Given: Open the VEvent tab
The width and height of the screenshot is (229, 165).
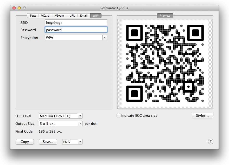Looking at the screenshot, I should pyautogui.click(x=59, y=16).
